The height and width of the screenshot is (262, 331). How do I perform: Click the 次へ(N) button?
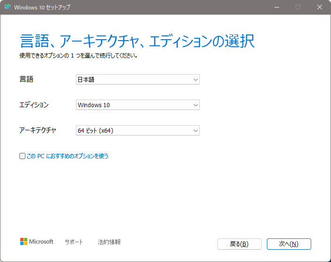(289, 244)
